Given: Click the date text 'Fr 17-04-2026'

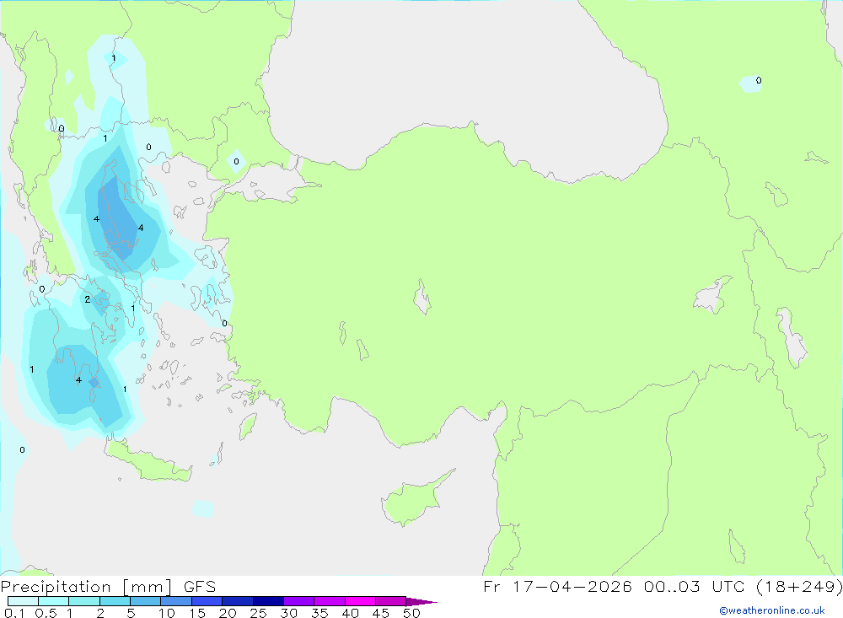Looking at the screenshot, I should (557, 586).
